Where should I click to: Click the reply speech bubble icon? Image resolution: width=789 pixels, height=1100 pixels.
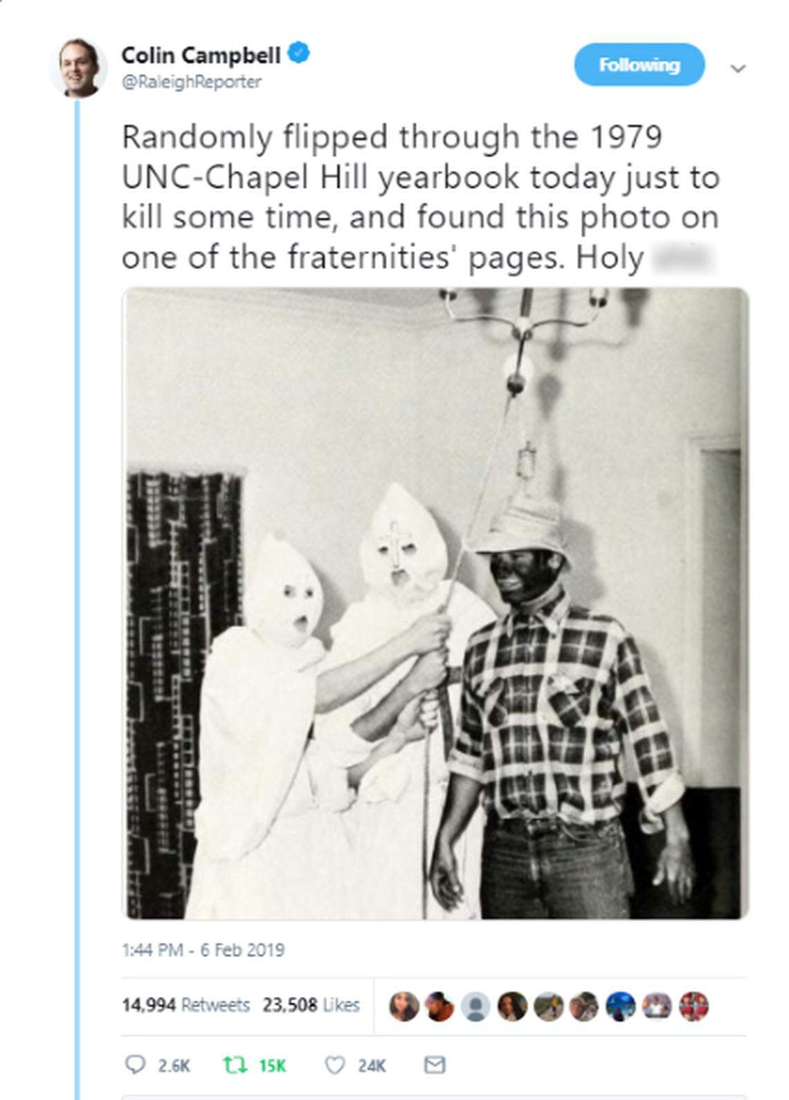pyautogui.click(x=134, y=1065)
